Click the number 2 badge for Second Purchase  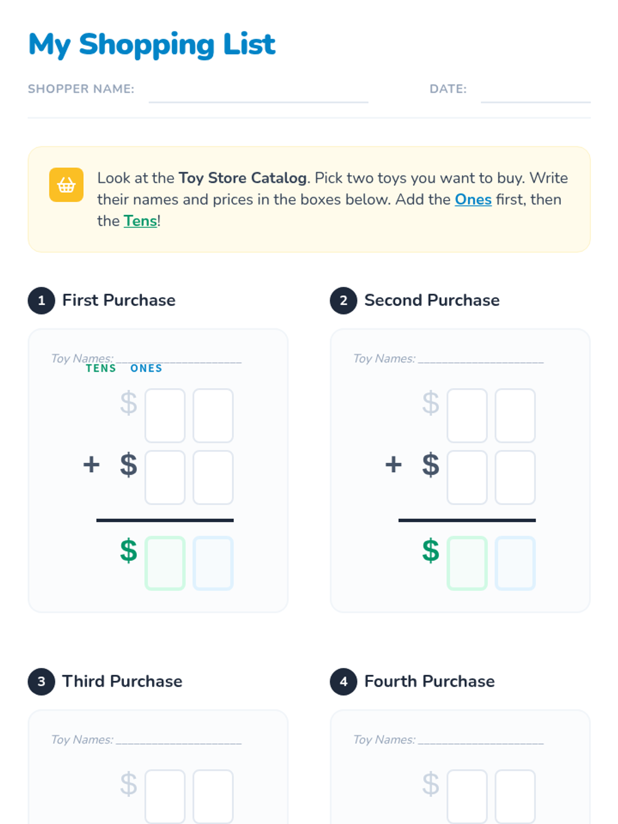(x=344, y=300)
